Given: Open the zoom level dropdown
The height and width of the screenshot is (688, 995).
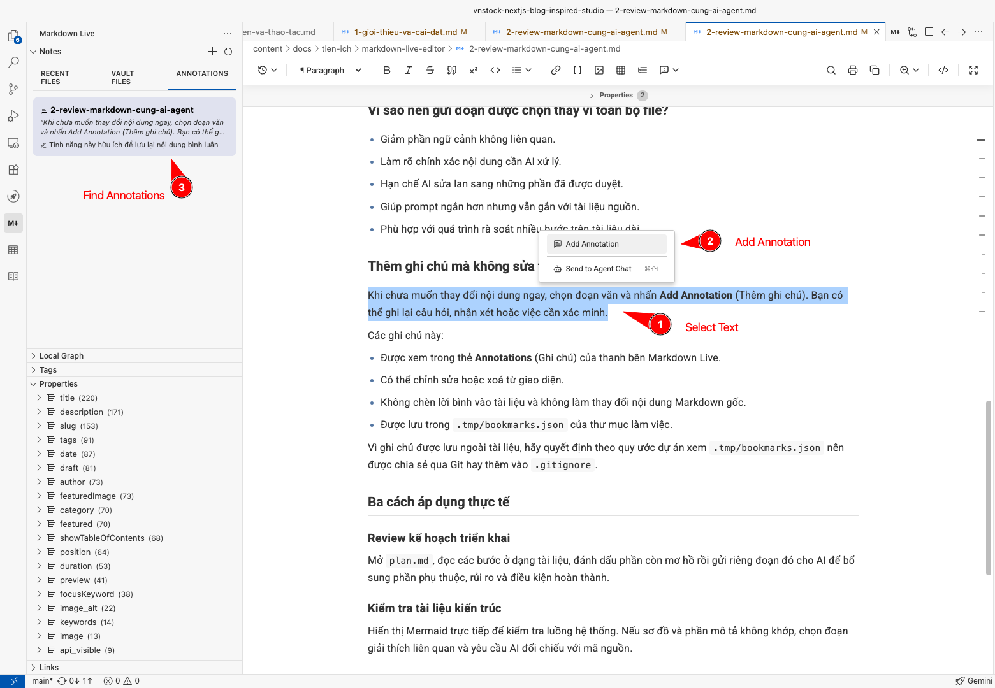Looking at the screenshot, I should tap(910, 70).
